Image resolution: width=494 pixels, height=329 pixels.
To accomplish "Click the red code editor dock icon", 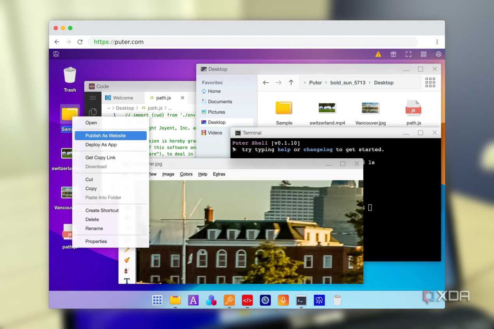I will [x=247, y=300].
